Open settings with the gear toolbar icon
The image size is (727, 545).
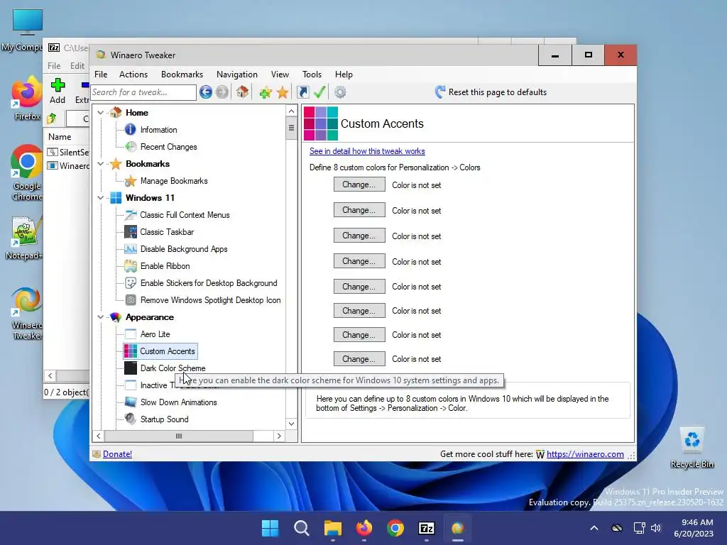point(340,92)
